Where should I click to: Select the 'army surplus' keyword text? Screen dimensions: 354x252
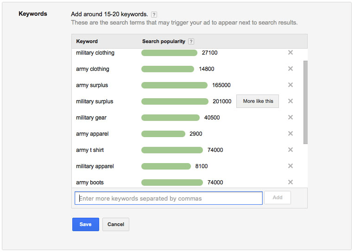click(92, 85)
